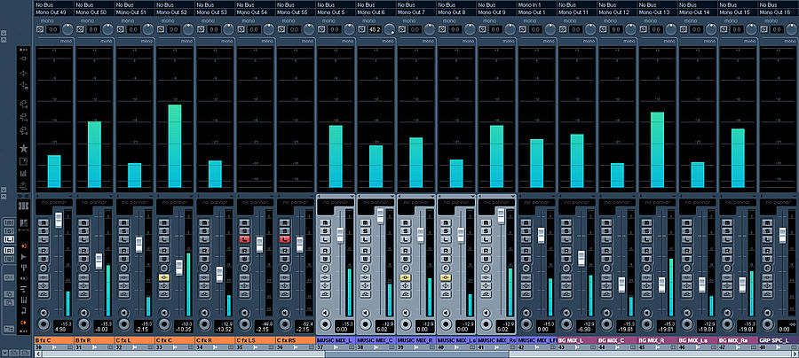Open No Bus input routing for B fx C
This screenshot has width=799, height=358.
pyautogui.click(x=54, y=4)
